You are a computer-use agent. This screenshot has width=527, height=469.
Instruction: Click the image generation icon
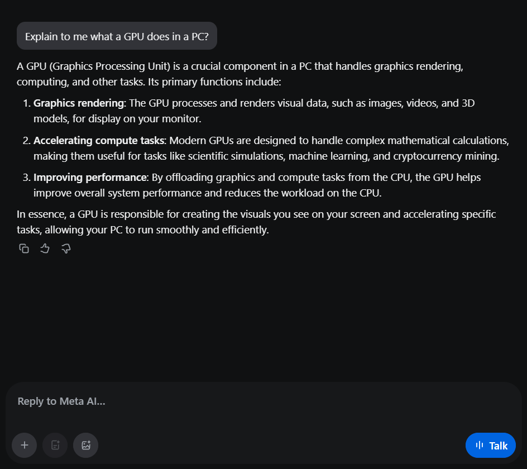[x=86, y=445]
